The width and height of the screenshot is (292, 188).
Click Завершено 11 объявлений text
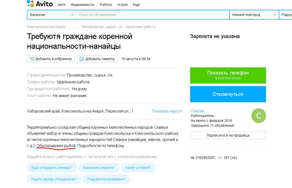[x=212, y=125]
